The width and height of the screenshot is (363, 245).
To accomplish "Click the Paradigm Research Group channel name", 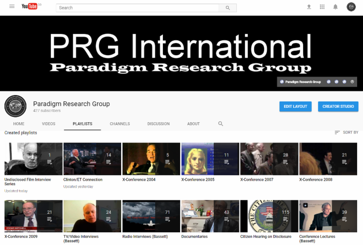I will click(71, 104).
